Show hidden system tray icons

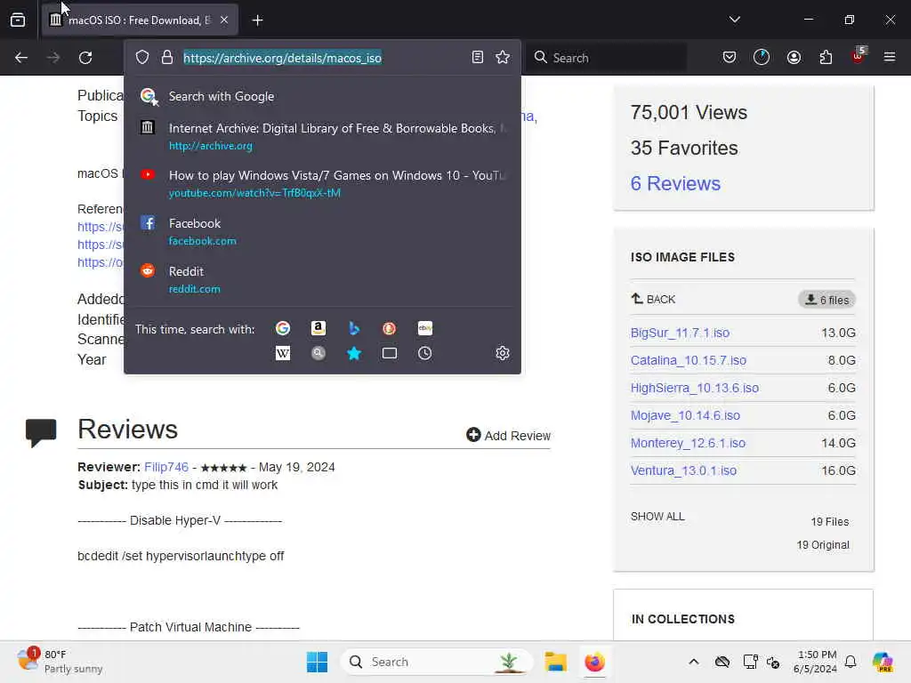pos(693,662)
